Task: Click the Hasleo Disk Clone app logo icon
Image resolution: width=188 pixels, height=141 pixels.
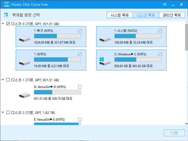Action: (x=7, y=4)
